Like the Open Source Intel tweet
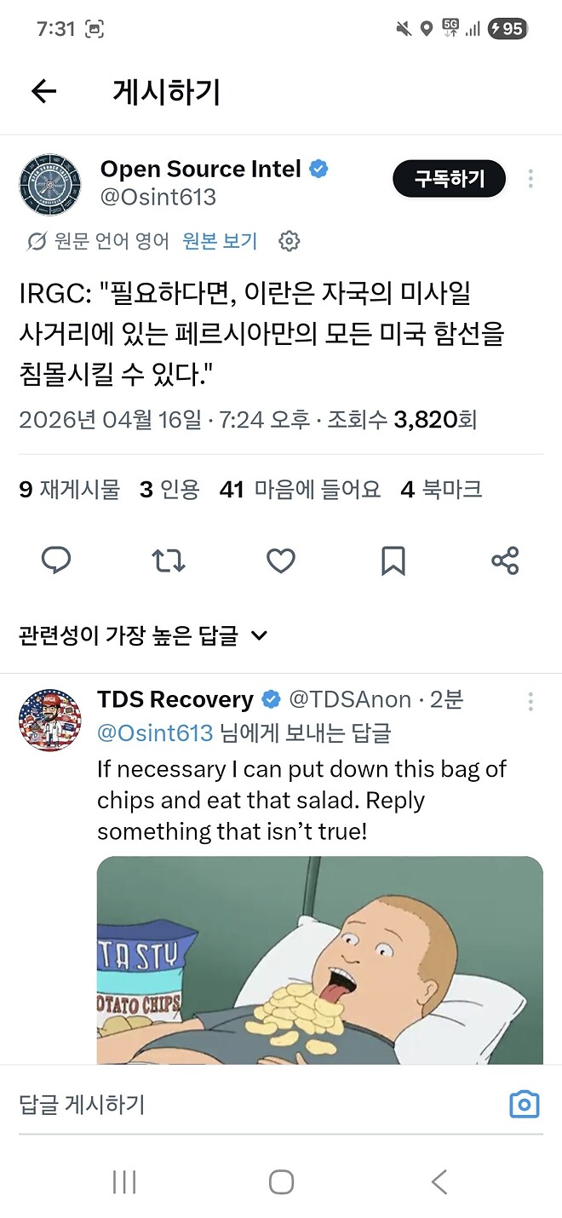This screenshot has height=1218, width=562. pos(281,560)
